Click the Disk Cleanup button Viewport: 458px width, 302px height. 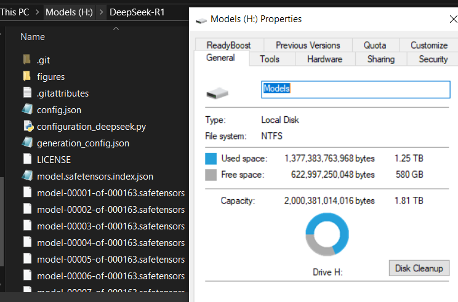tap(419, 268)
